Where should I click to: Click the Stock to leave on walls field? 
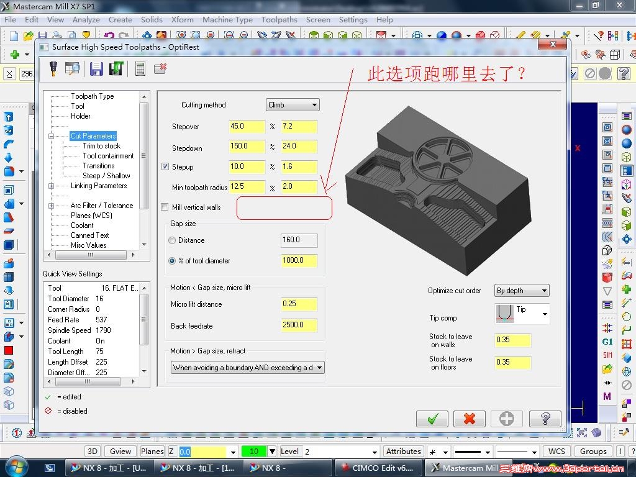(x=512, y=340)
